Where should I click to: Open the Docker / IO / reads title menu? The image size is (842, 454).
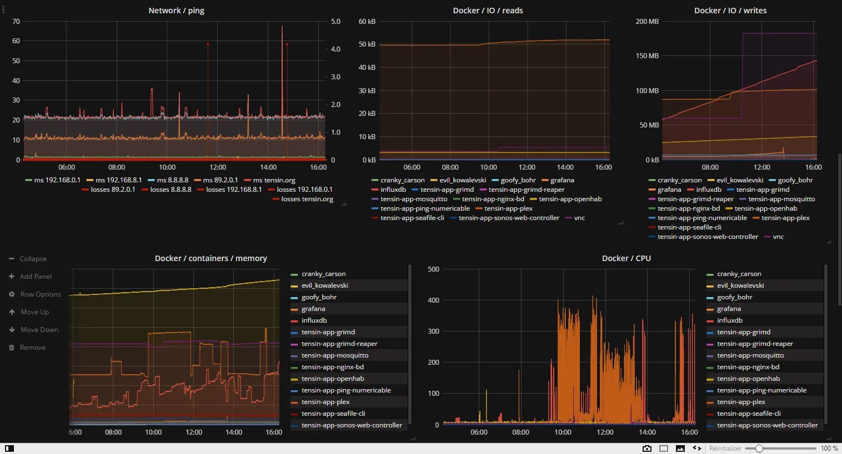coord(488,11)
